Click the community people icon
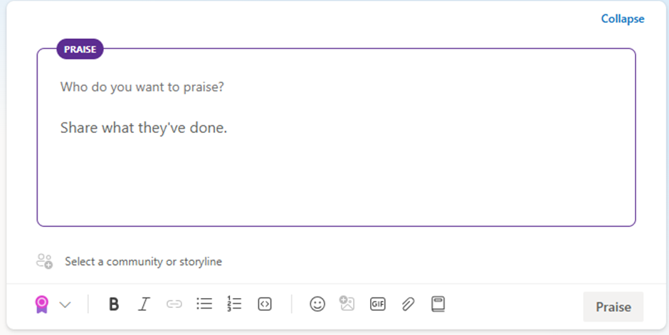Viewport: 669px width, 335px height. click(44, 261)
